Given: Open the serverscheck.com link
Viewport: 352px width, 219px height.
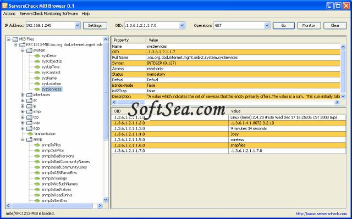Looking at the screenshot, I should 321,214.
